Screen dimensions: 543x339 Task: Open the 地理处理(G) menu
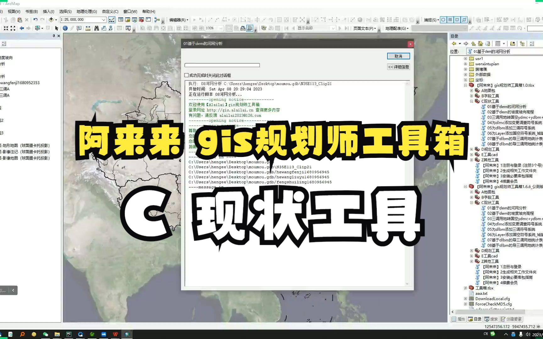[x=87, y=11]
